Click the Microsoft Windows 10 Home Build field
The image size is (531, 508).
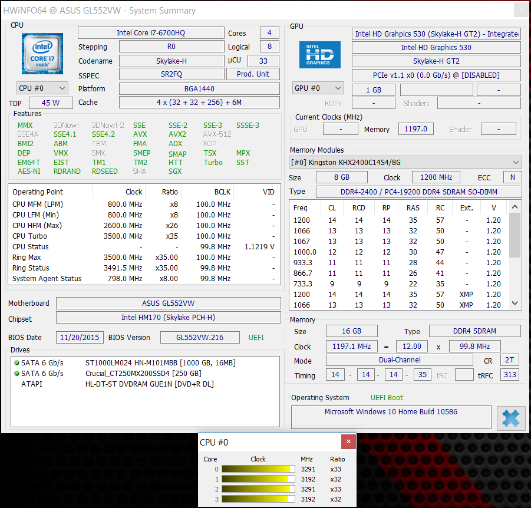[x=391, y=417]
